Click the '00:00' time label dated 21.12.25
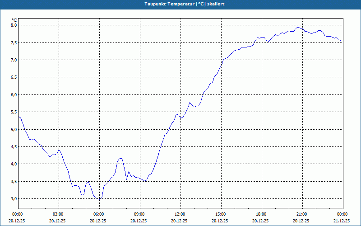 click(343, 214)
